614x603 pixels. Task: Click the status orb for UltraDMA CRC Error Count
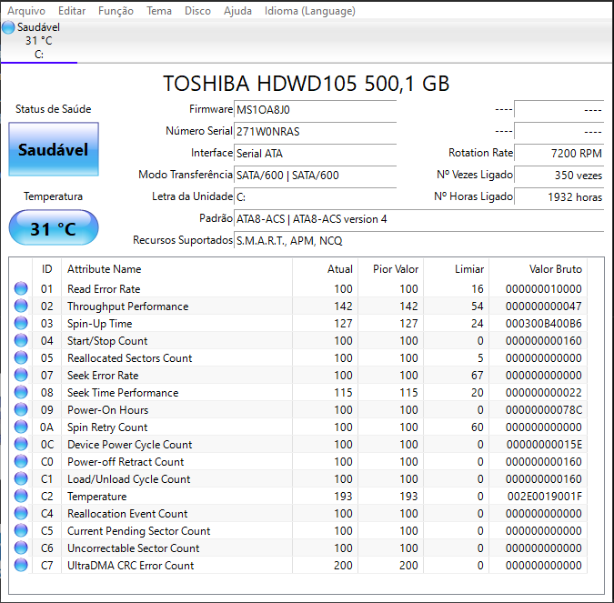21,565
